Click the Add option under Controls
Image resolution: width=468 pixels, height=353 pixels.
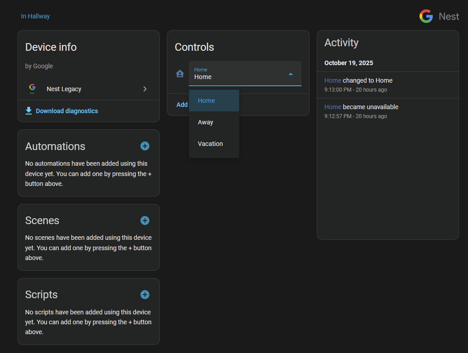coord(182,104)
